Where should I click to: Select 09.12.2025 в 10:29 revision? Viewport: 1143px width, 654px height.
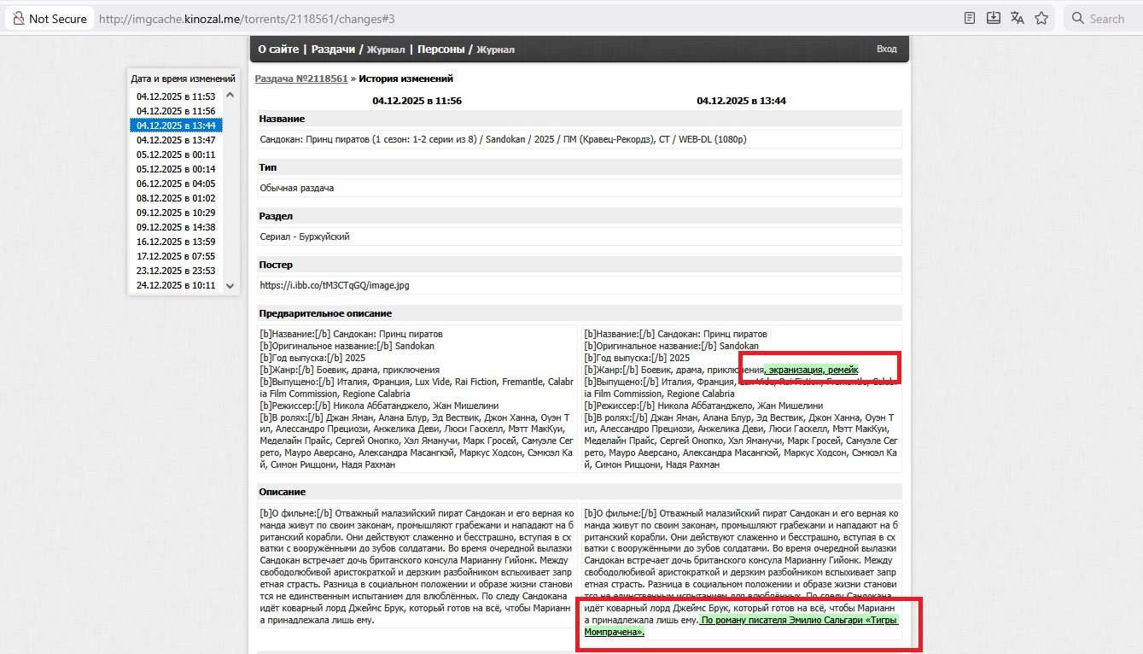[176, 213]
